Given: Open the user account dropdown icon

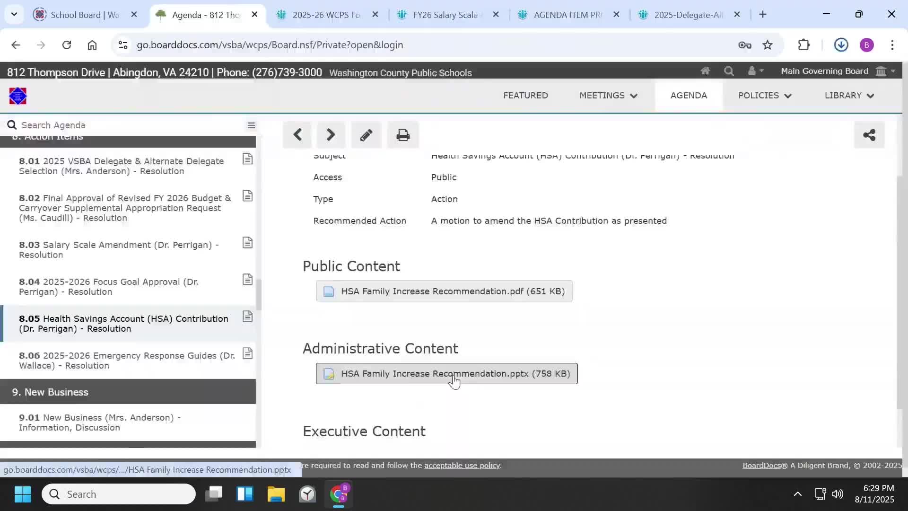Looking at the screenshot, I should pos(755,71).
